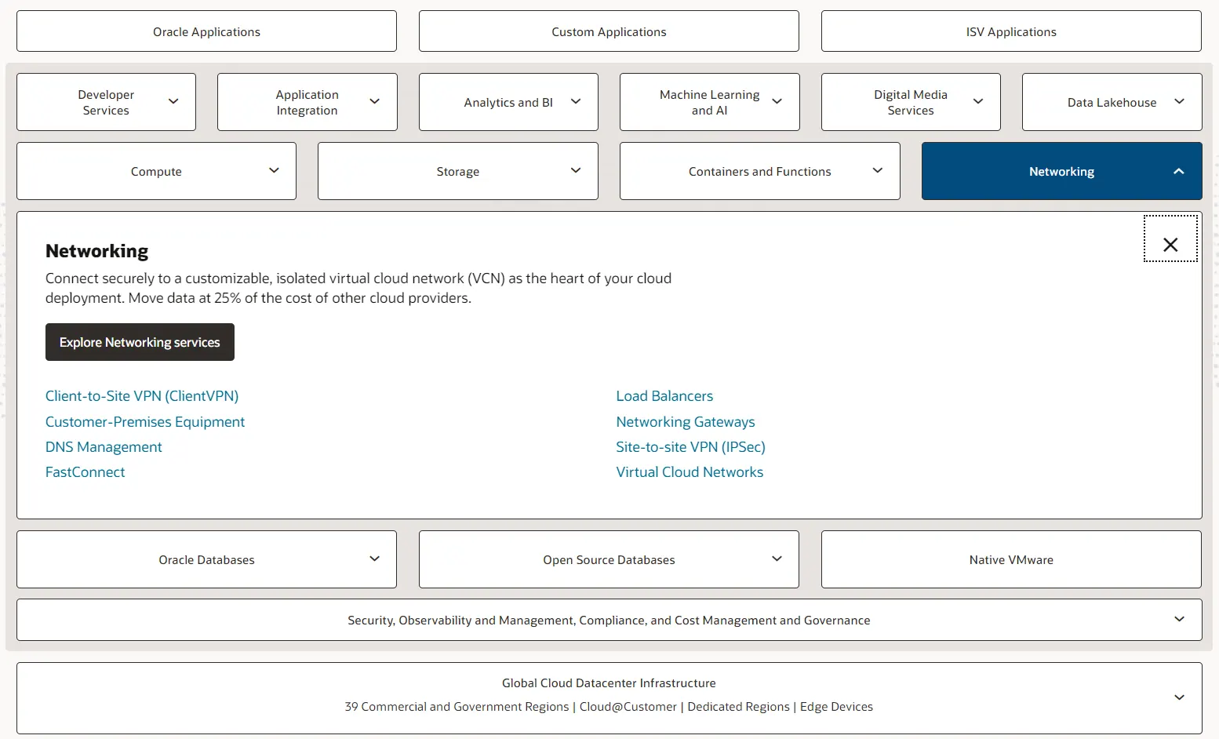Expand Containers and Functions chevron

click(877, 170)
